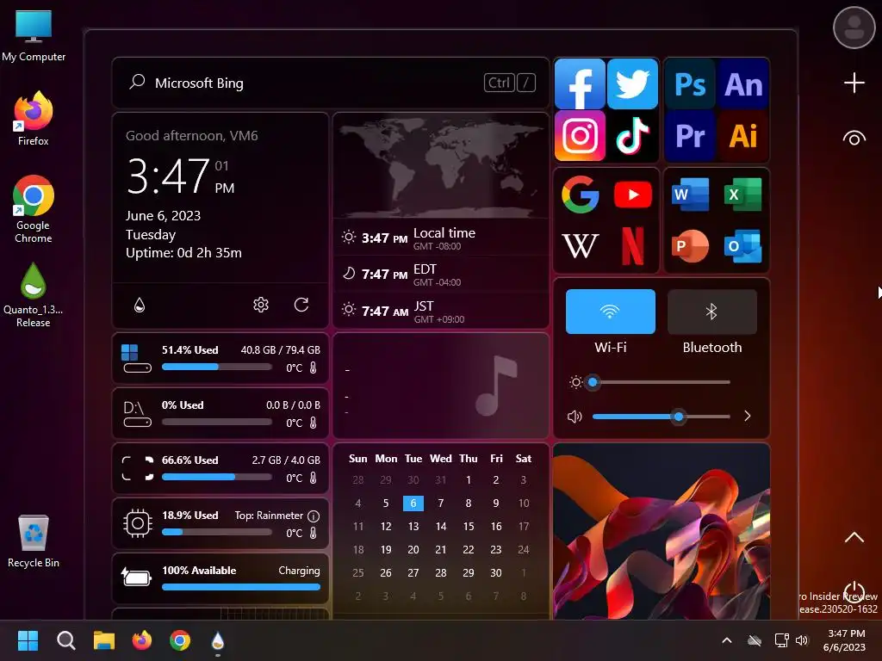Open the Google shortcut icon
Image resolution: width=882 pixels, height=661 pixels.
[580, 195]
